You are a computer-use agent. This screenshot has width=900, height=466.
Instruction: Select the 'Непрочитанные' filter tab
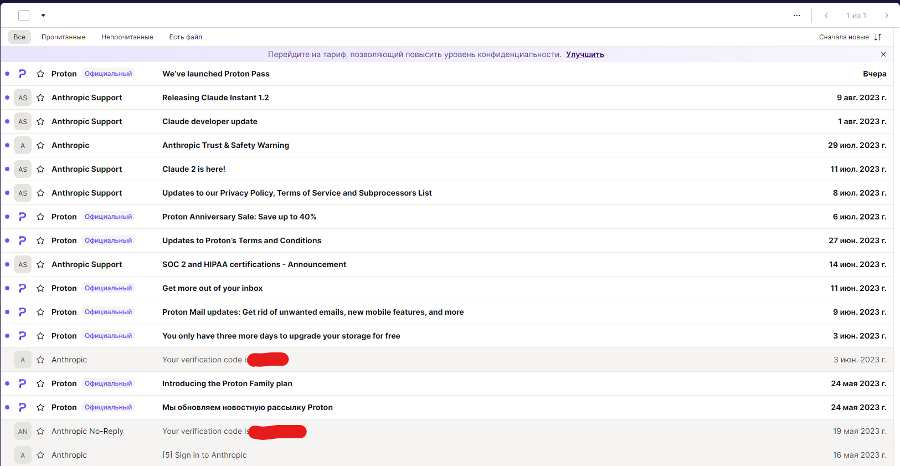[x=127, y=37]
